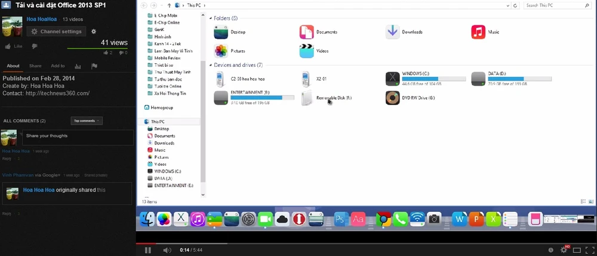Open the DVD RW Drive (G:)
Viewport: 597px width, 256px height.
pos(392,97)
